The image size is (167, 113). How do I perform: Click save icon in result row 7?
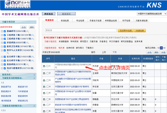[x=44, y=105]
